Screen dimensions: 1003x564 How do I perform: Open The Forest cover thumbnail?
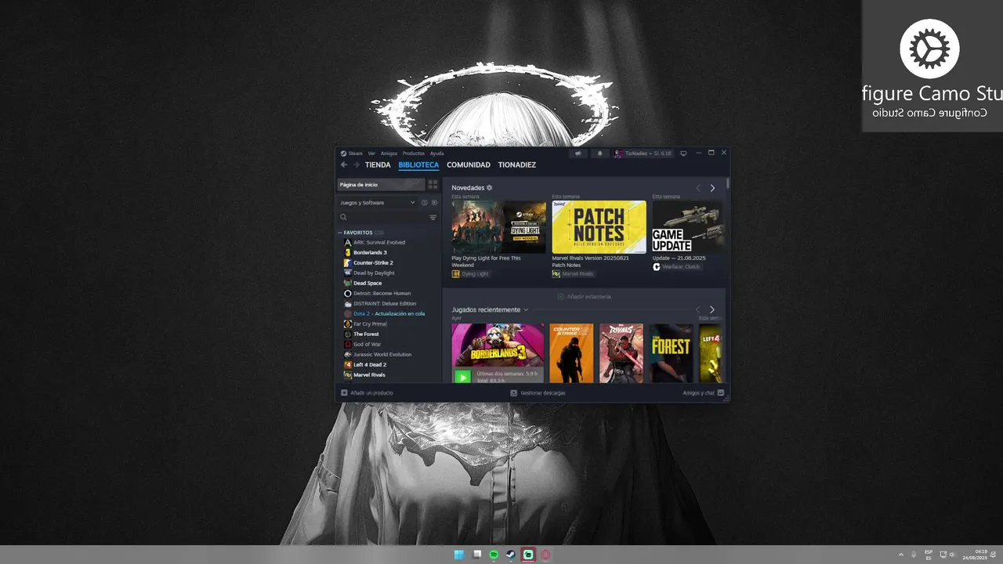click(672, 353)
